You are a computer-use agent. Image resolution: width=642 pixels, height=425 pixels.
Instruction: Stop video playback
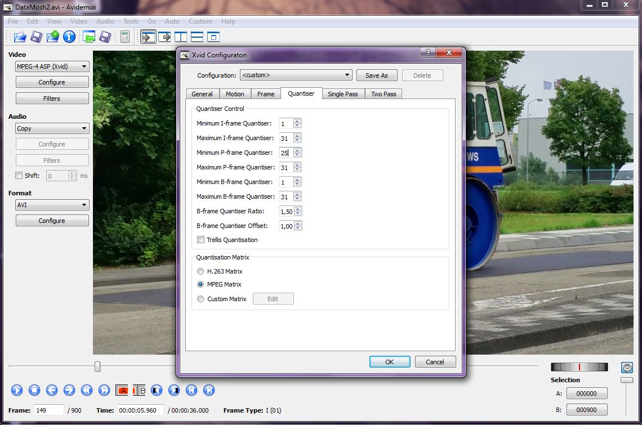pyautogui.click(x=34, y=390)
